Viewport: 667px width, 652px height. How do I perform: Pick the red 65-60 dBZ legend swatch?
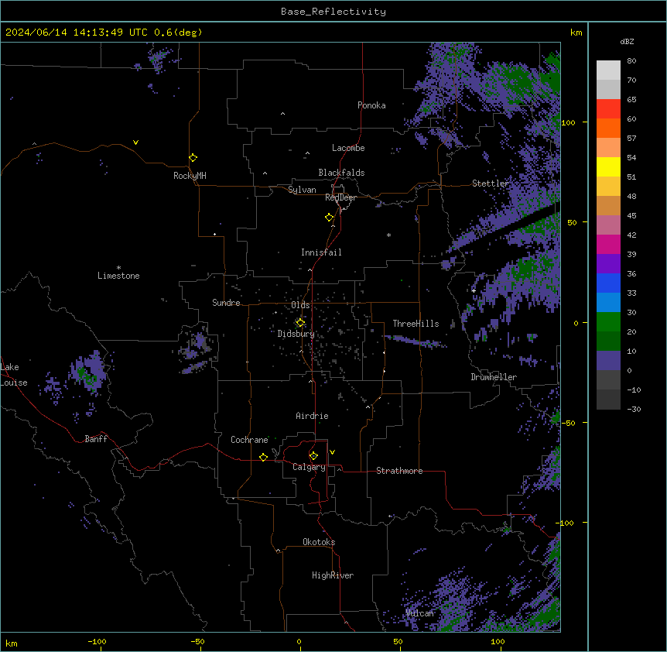coord(608,109)
